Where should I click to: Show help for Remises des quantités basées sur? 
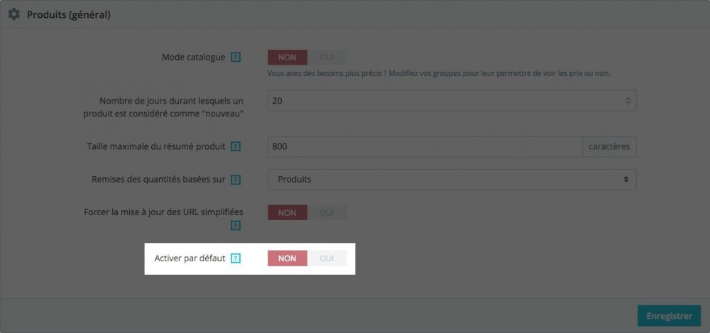(x=236, y=180)
